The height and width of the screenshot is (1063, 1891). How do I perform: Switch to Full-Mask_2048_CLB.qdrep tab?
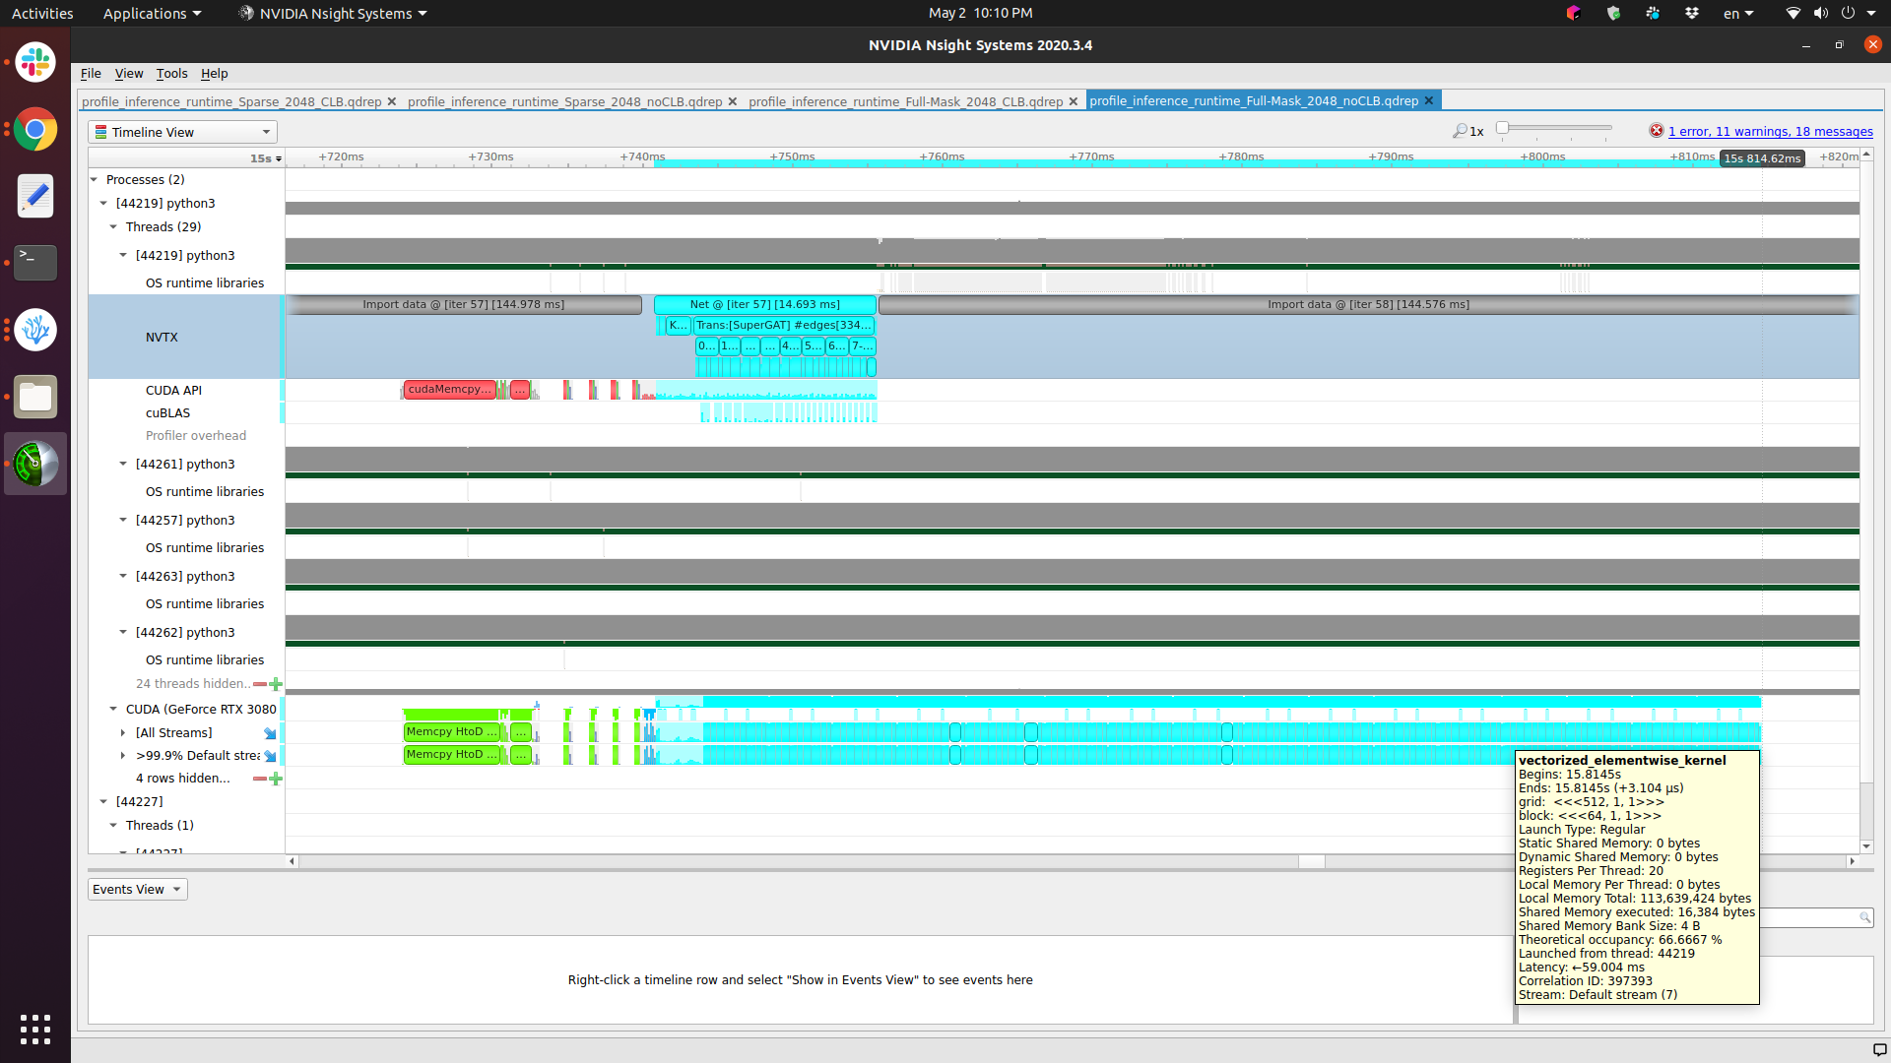[905, 101]
